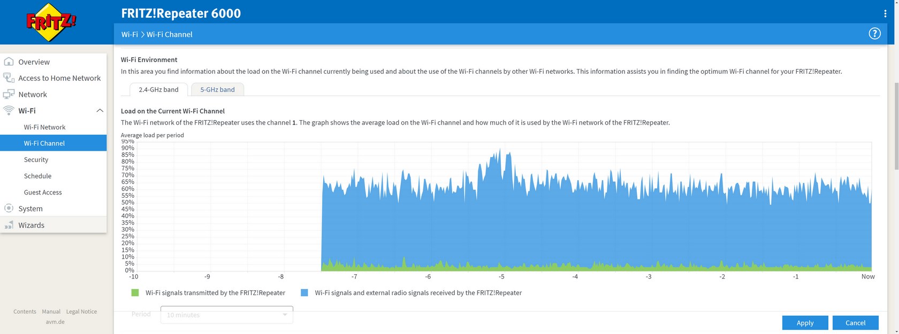Click the blue received signals legend swatch
This screenshot has height=334, width=899.
[304, 293]
